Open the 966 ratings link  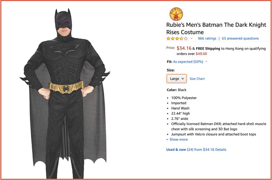(x=207, y=39)
